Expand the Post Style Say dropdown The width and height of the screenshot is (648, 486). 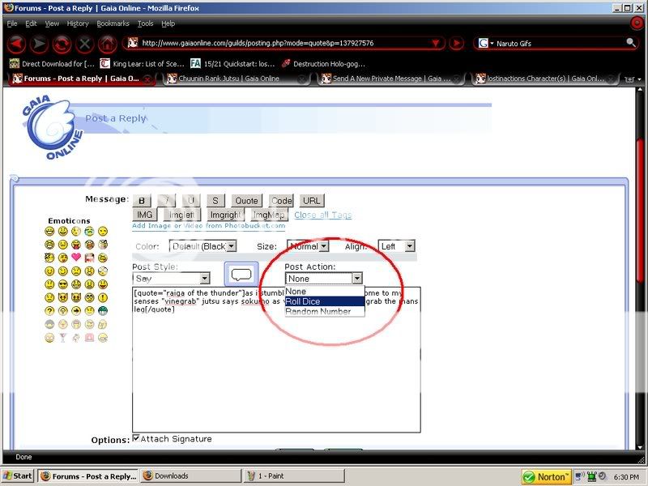[x=171, y=279]
